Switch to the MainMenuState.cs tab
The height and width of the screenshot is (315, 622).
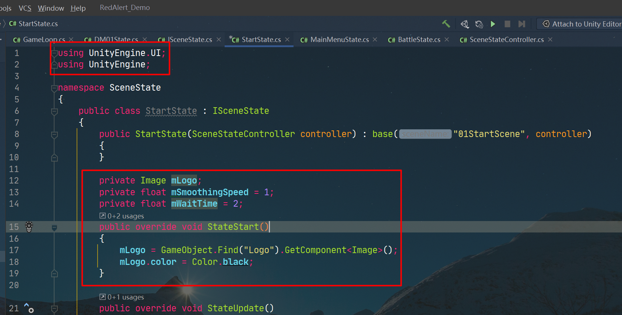click(335, 40)
